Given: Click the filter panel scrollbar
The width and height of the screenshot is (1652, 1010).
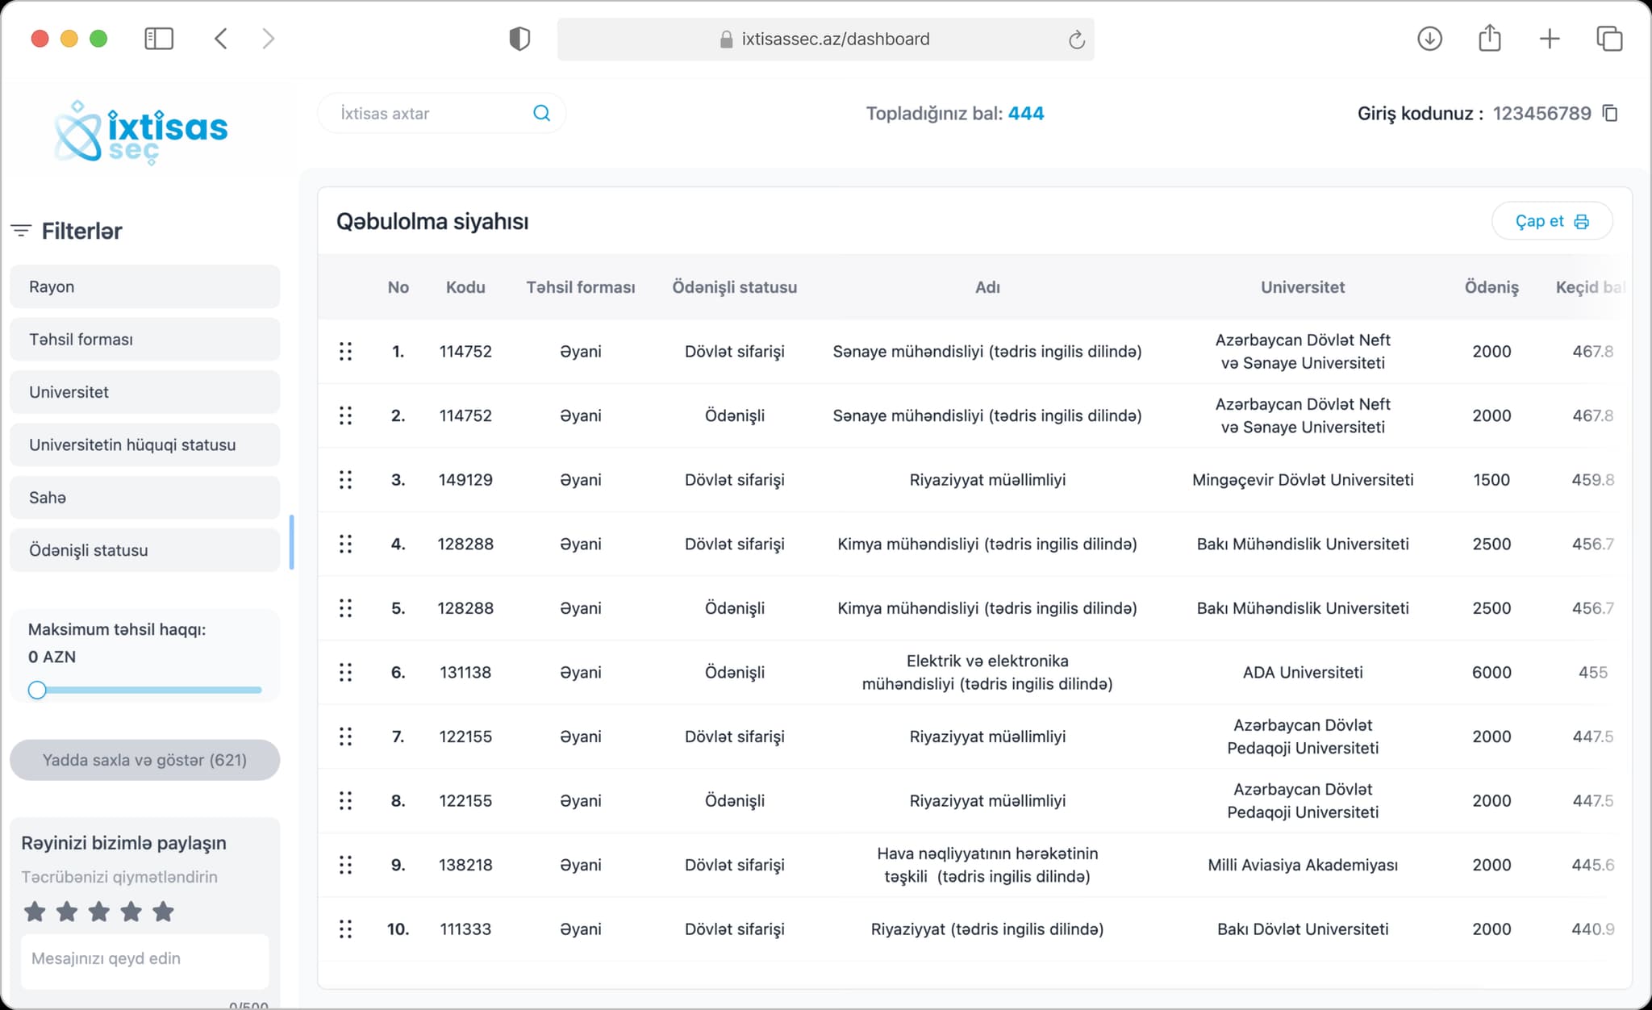Looking at the screenshot, I should (x=291, y=542).
